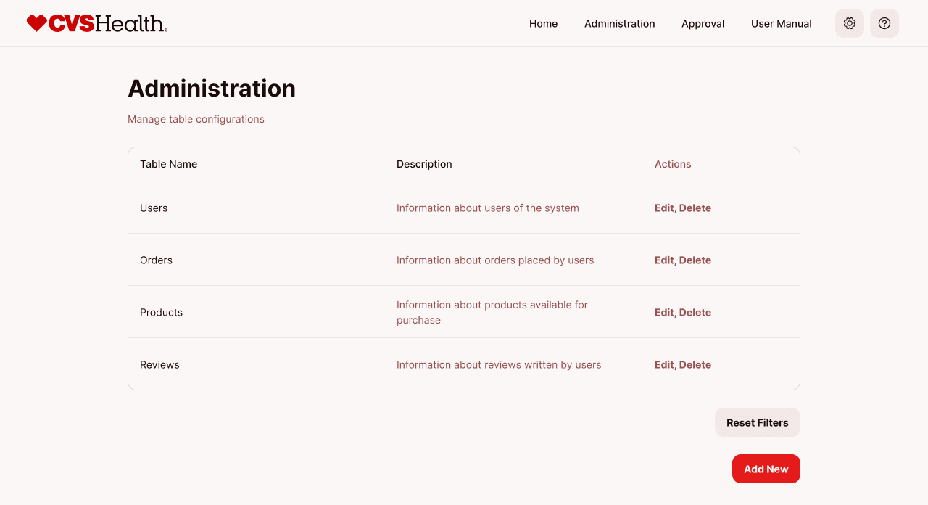Viewport: 928px width, 505px height.
Task: Click the Add New button
Action: (766, 469)
